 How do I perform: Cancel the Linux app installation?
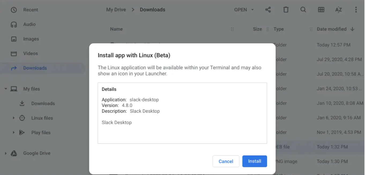(226, 161)
